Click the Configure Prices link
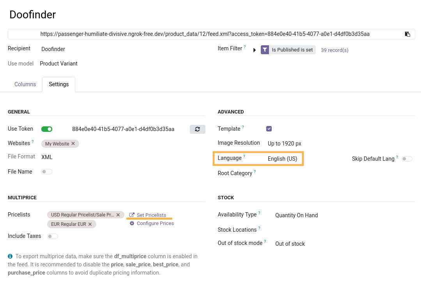421x282 pixels. (155, 223)
